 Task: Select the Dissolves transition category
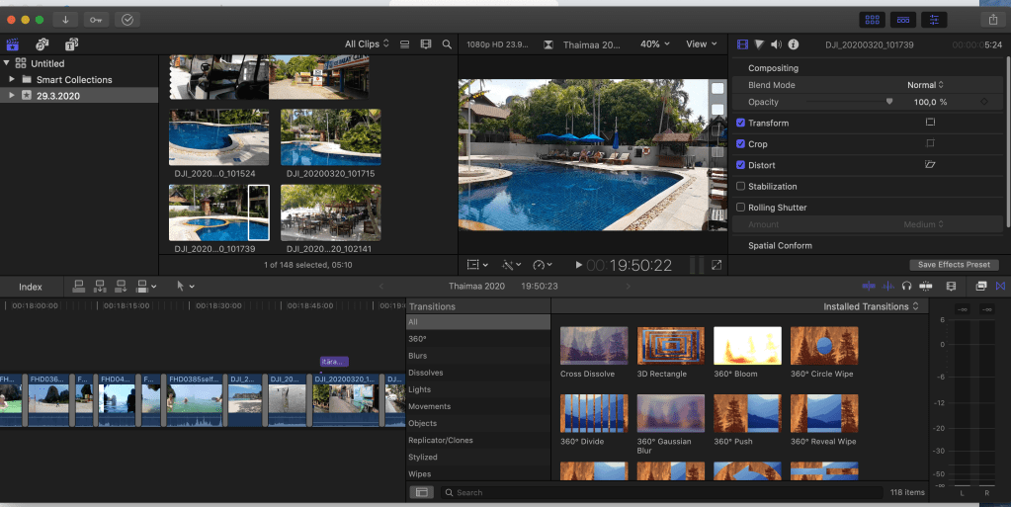pos(426,373)
